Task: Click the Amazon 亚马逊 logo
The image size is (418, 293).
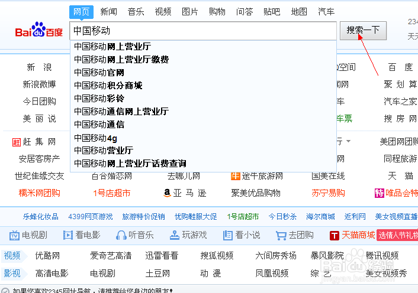Action: tap(167, 193)
